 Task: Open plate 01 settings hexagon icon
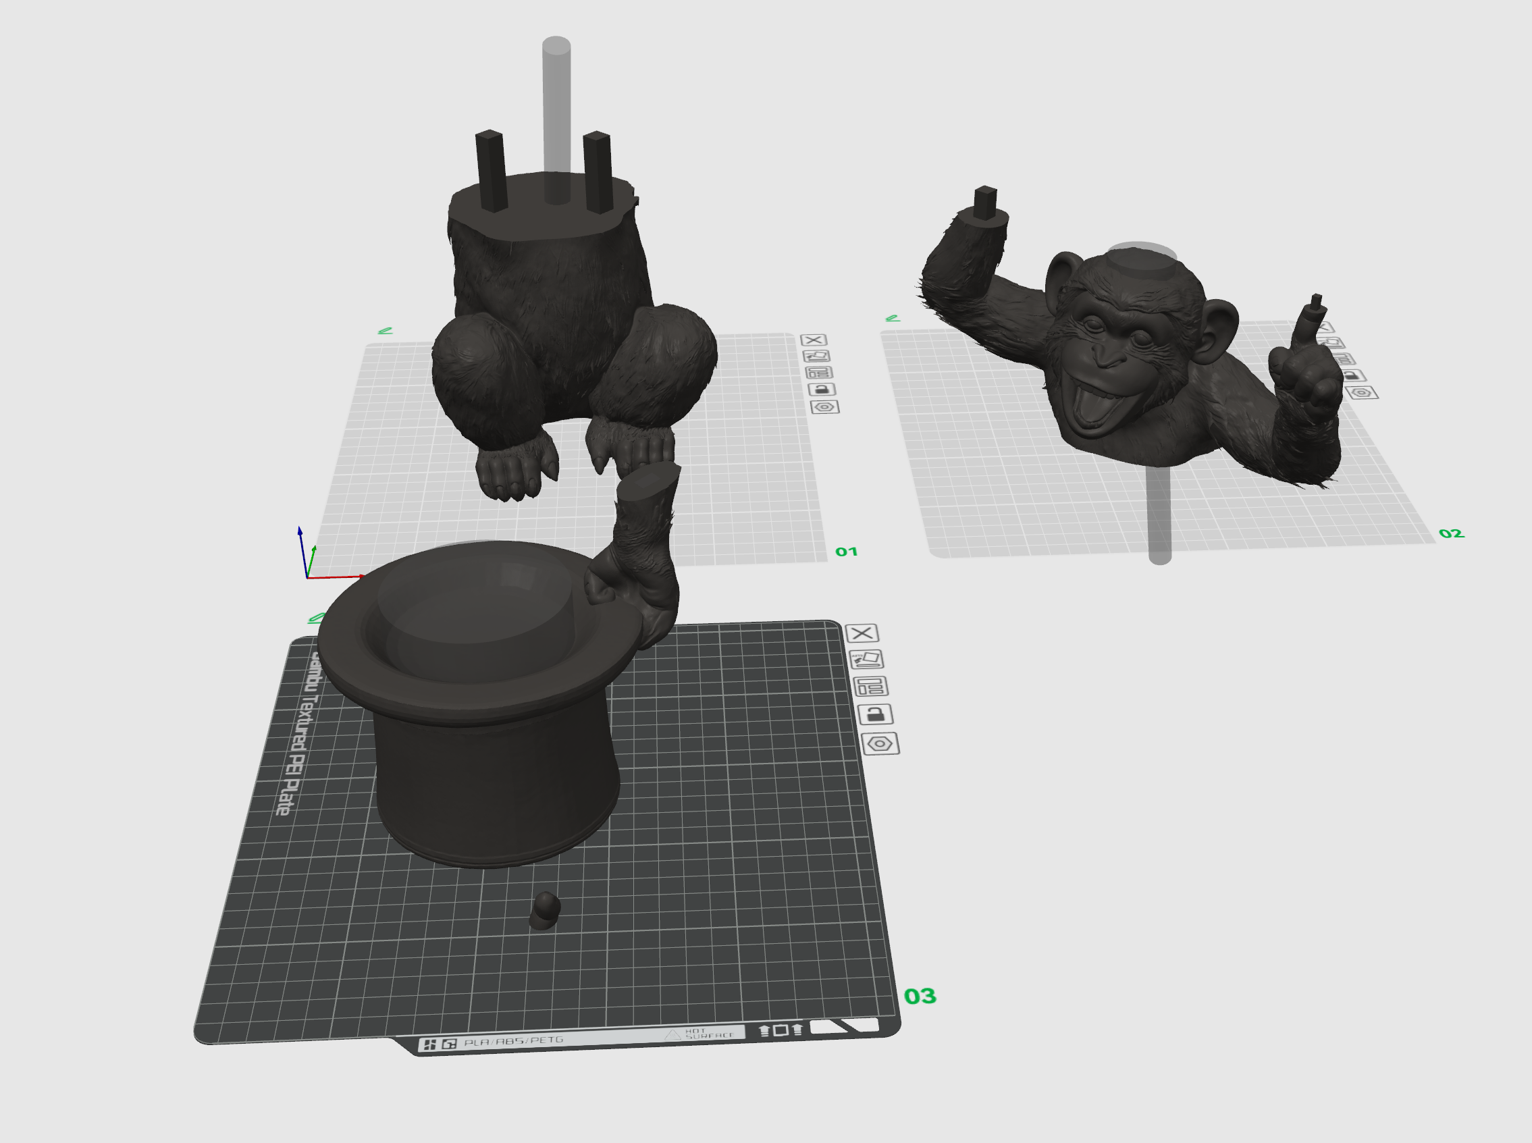tap(825, 407)
